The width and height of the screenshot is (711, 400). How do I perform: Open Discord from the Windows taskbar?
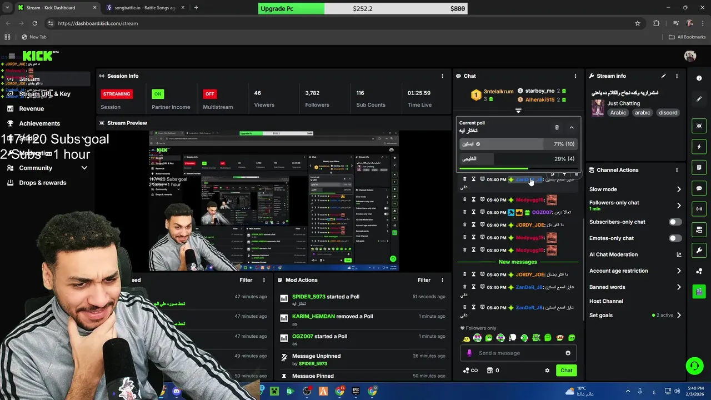click(177, 391)
